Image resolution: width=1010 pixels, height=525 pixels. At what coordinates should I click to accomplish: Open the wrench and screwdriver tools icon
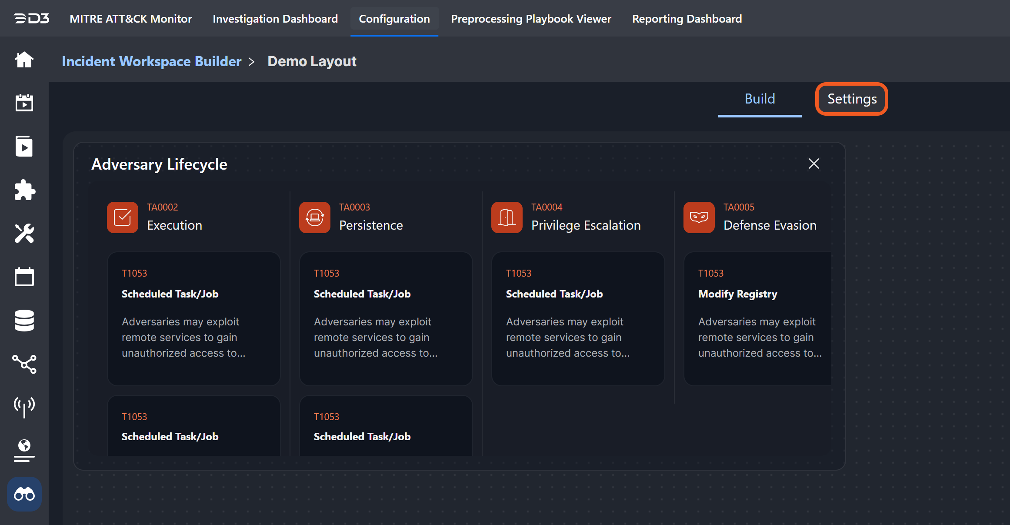(24, 234)
